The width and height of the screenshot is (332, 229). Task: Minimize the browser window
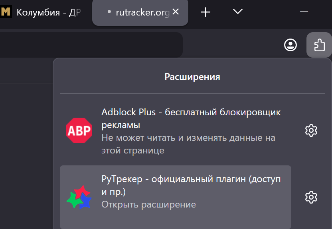[304, 11]
